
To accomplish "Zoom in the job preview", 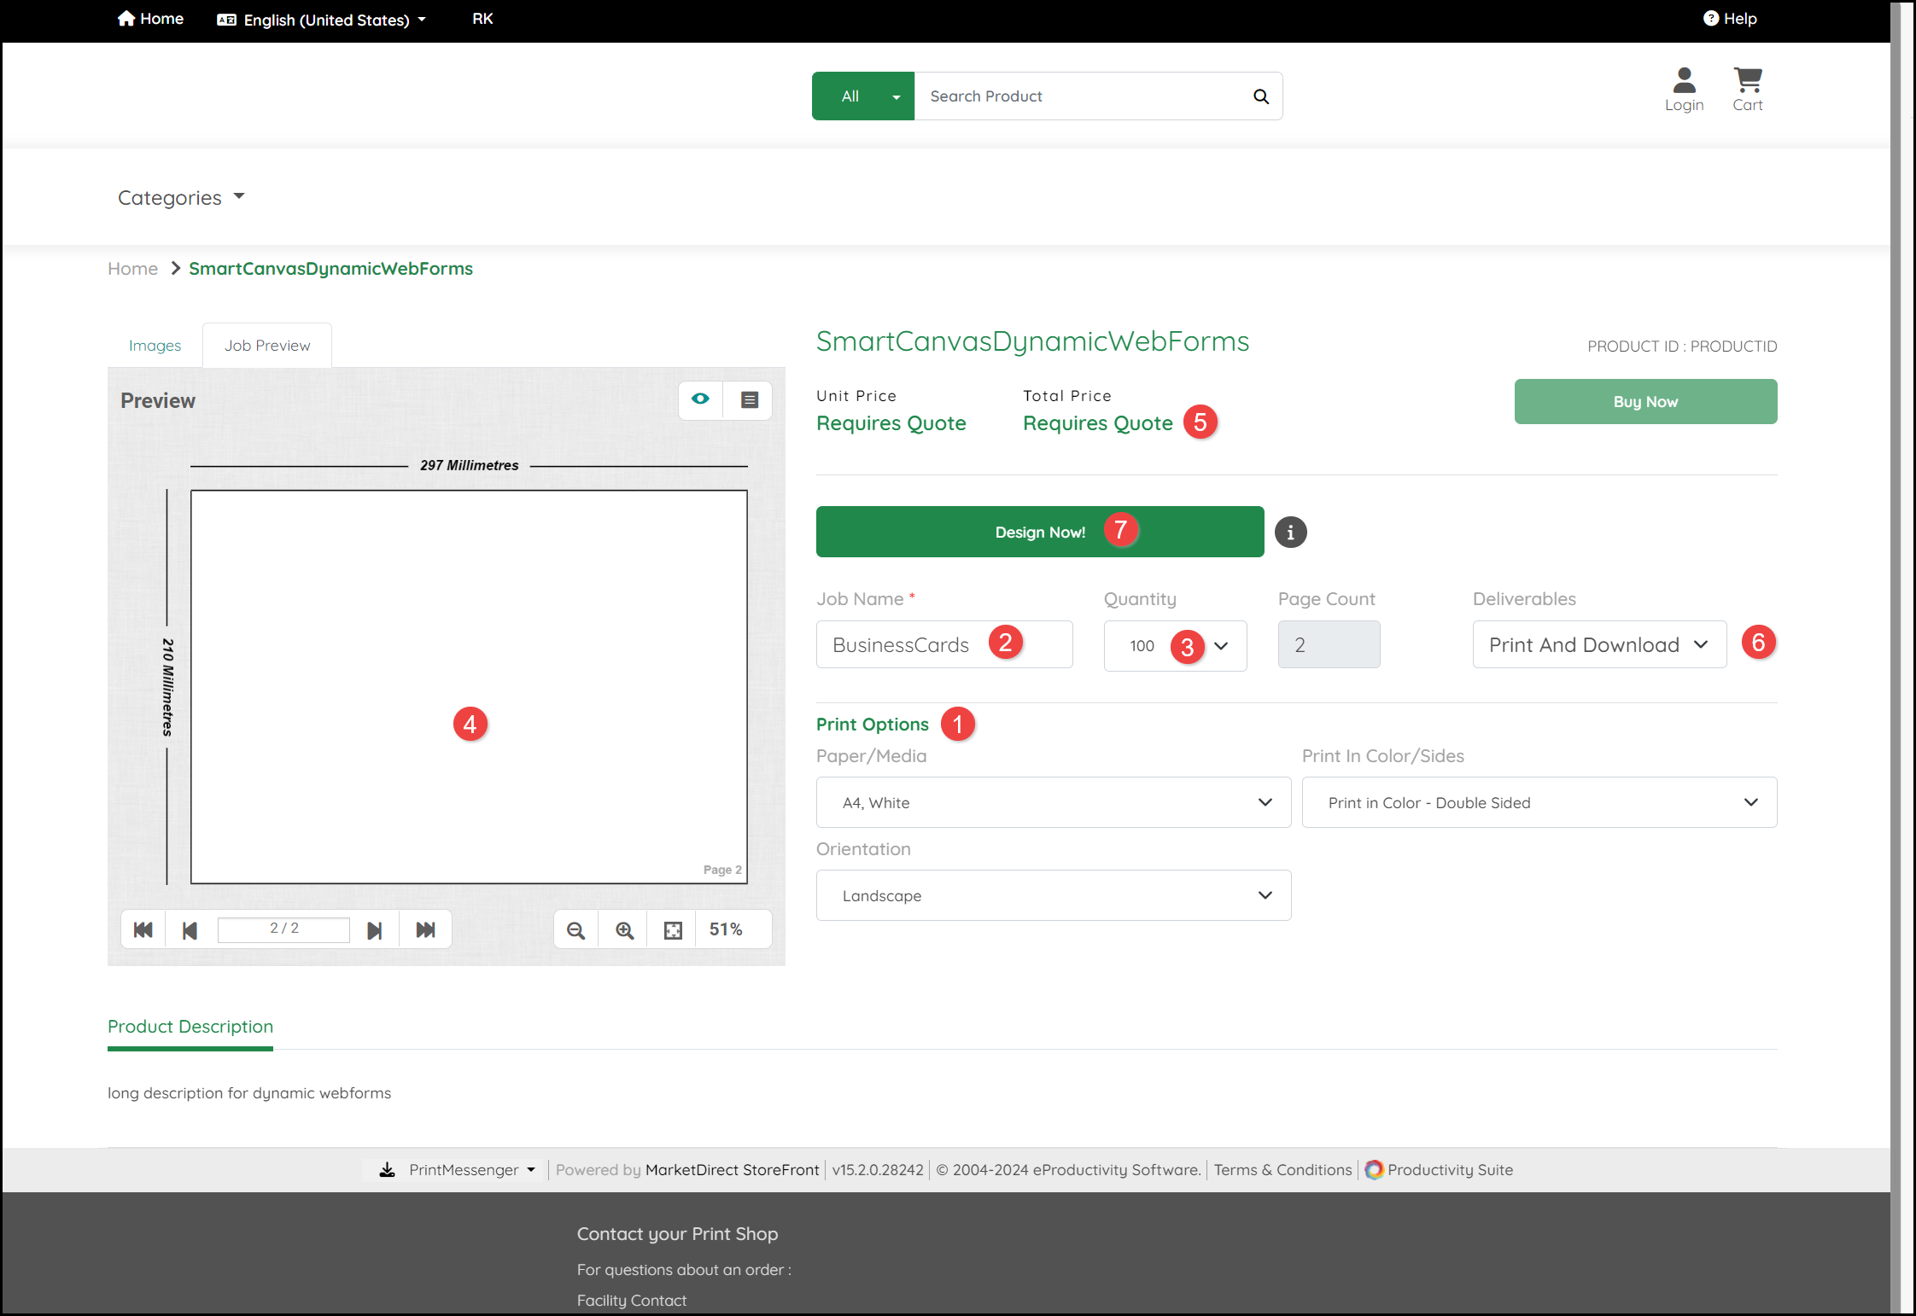I will [625, 929].
